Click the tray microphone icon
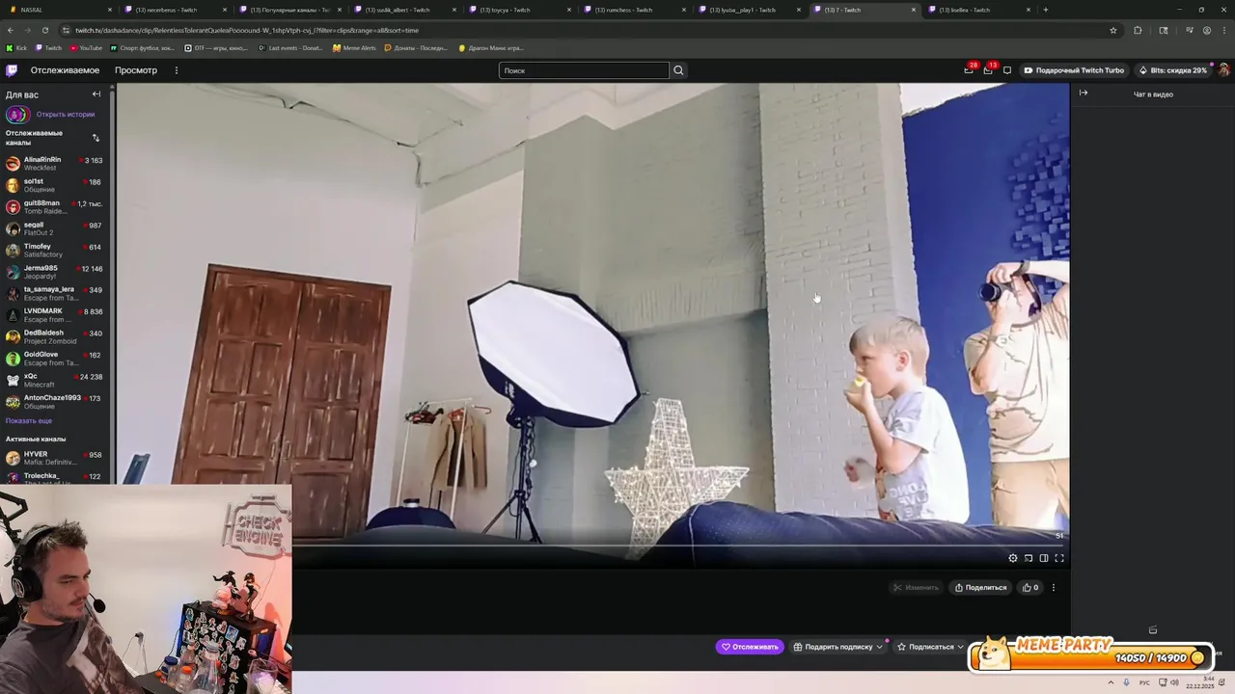The image size is (1235, 694). [x=1128, y=682]
